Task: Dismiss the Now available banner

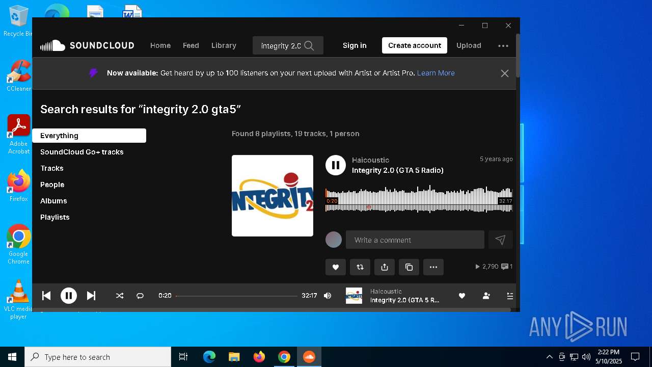Action: pos(505,73)
